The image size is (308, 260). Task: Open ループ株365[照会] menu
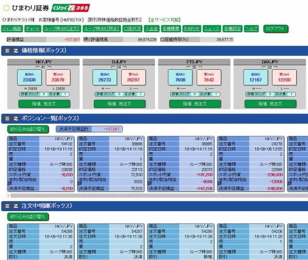[102, 29]
